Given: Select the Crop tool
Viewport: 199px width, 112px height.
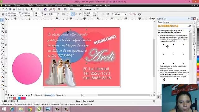Looking at the screenshot, I should (x=2, y=28).
